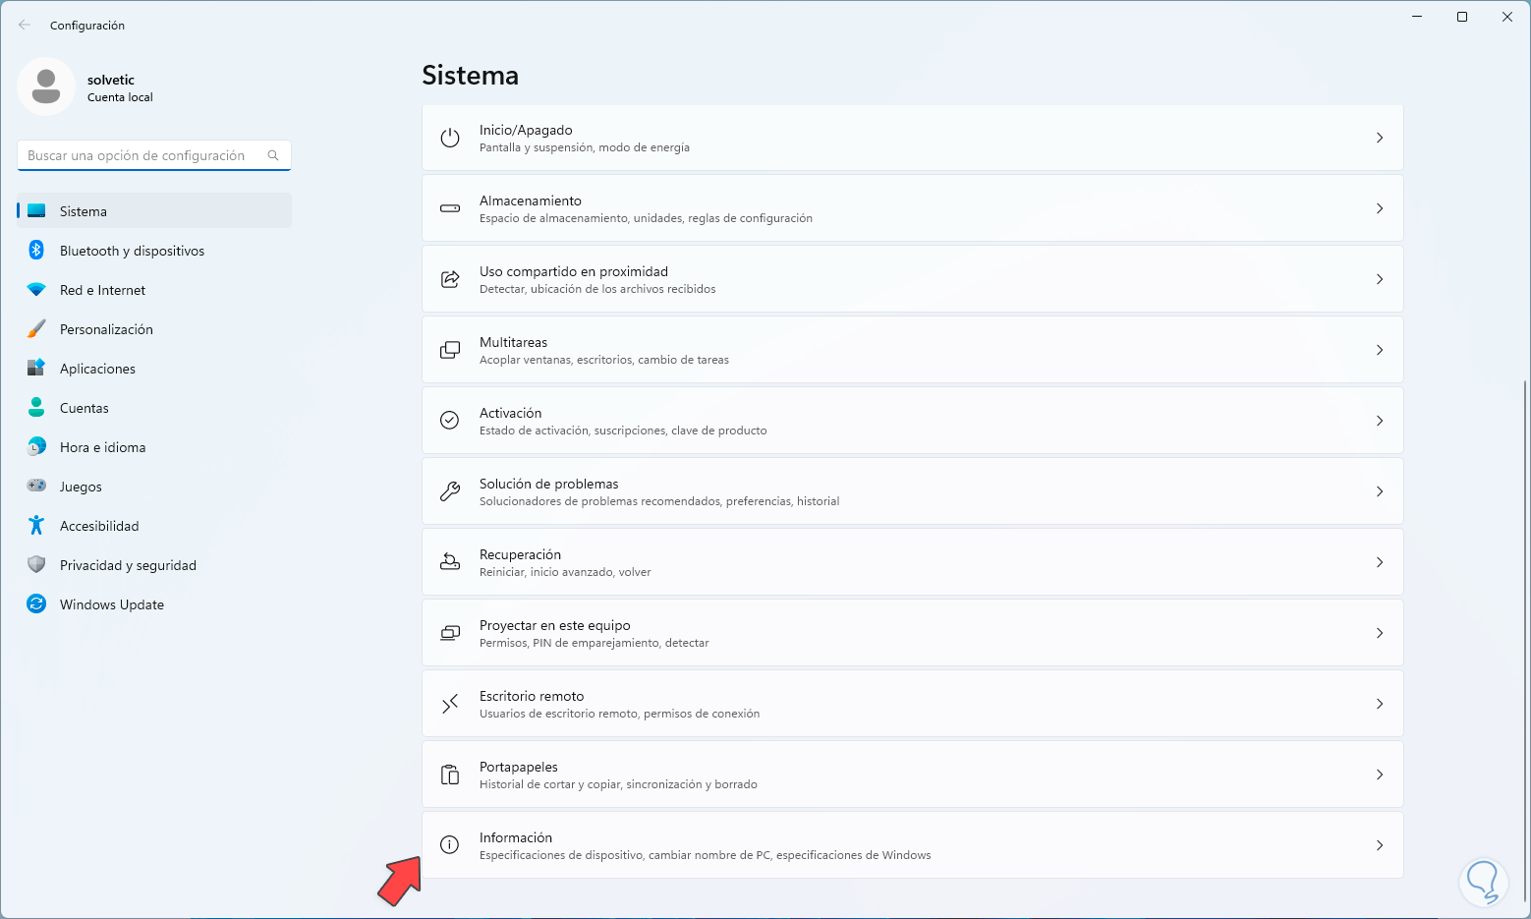Open Privacidad y seguridad settings

click(128, 565)
